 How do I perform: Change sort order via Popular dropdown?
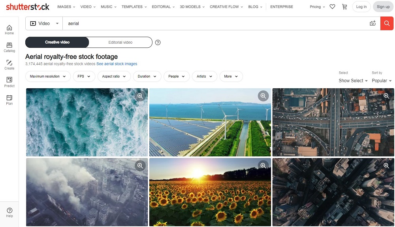(x=381, y=80)
